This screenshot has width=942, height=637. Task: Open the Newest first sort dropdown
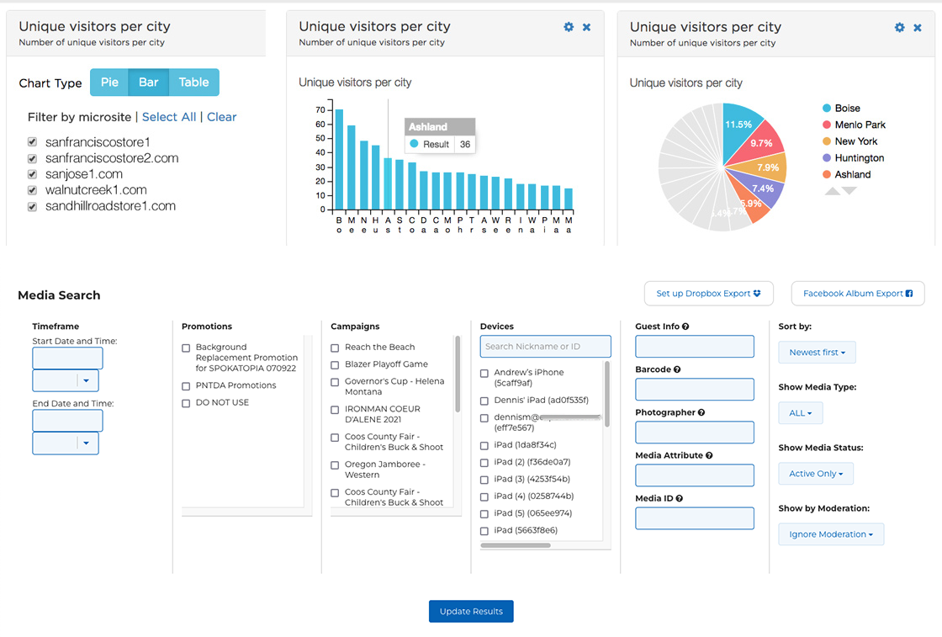click(817, 352)
